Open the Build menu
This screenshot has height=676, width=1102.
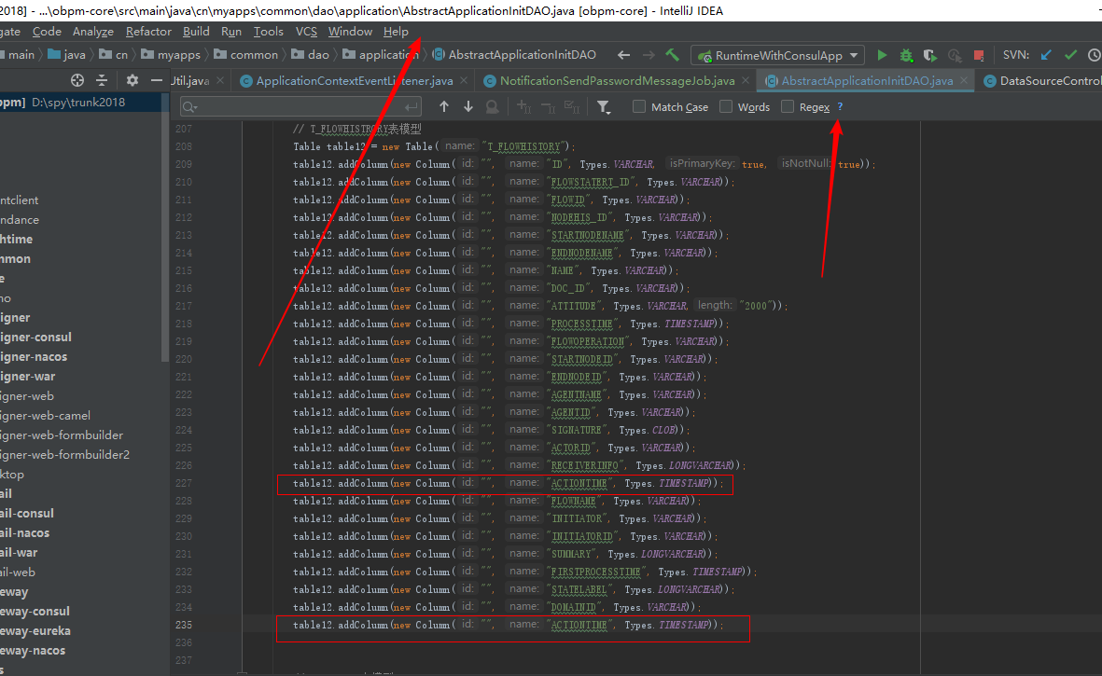[196, 32]
